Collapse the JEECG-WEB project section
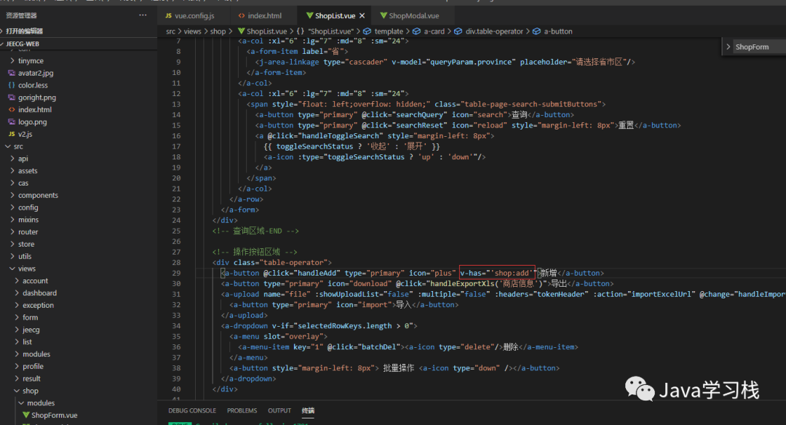786x425 pixels. [x=23, y=44]
